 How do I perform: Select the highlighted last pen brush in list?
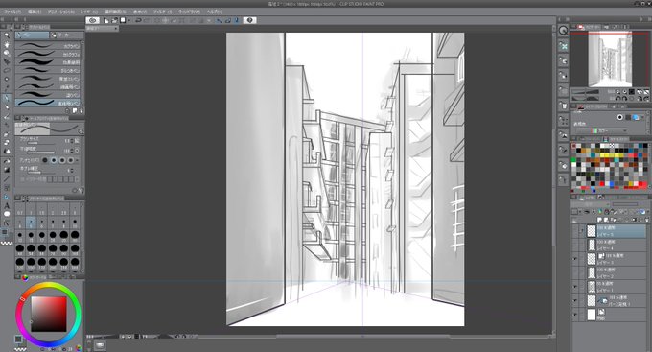pos(48,103)
